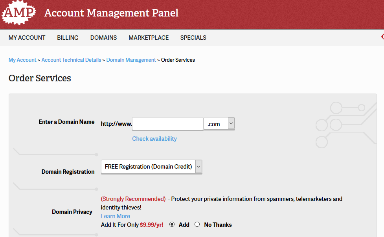Select the No Thanks radio button
The image size is (384, 237).
click(197, 224)
